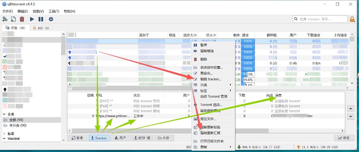Viewport: 359px width, 152px height.
Task: Click the add torrent link toolbar icon
Action: [5, 19]
